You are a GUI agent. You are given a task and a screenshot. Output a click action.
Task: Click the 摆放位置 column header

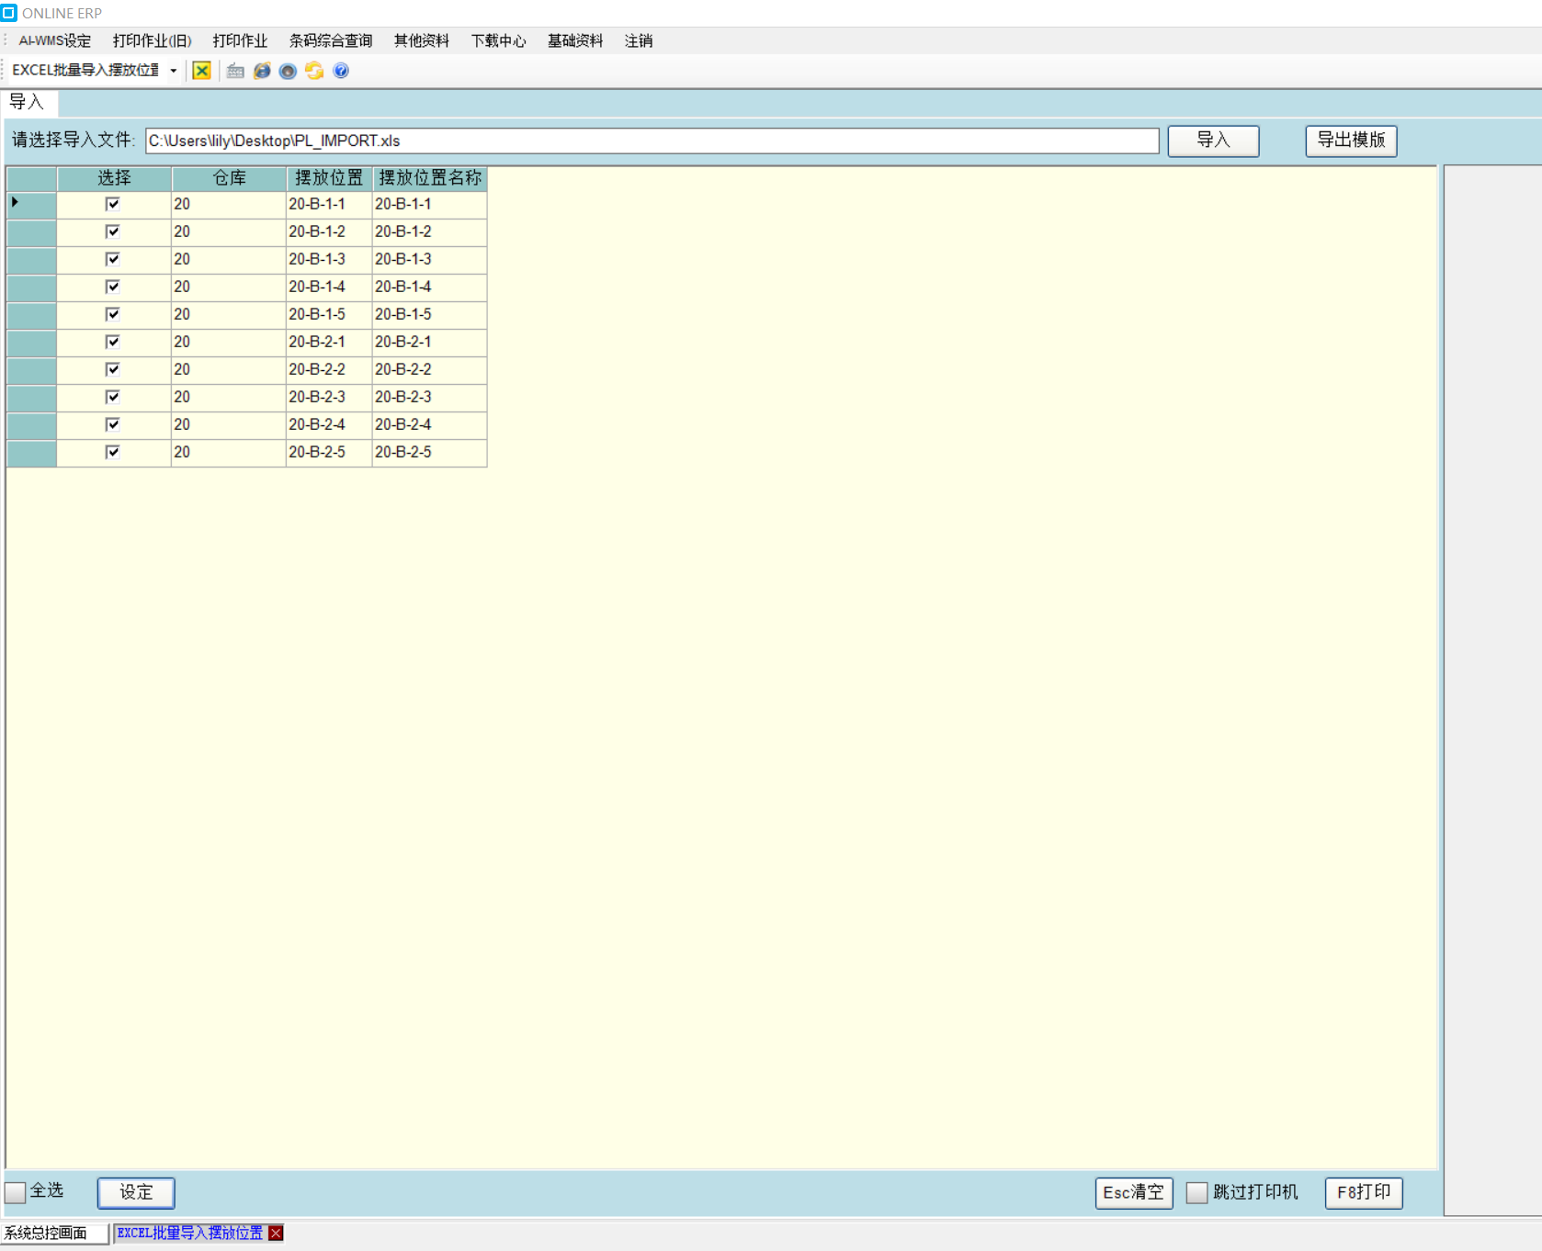(x=329, y=178)
